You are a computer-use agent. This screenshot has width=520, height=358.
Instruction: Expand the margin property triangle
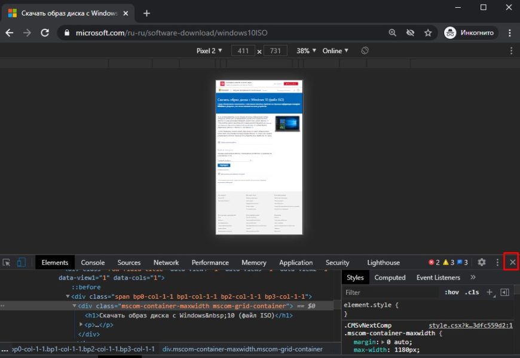point(383,342)
